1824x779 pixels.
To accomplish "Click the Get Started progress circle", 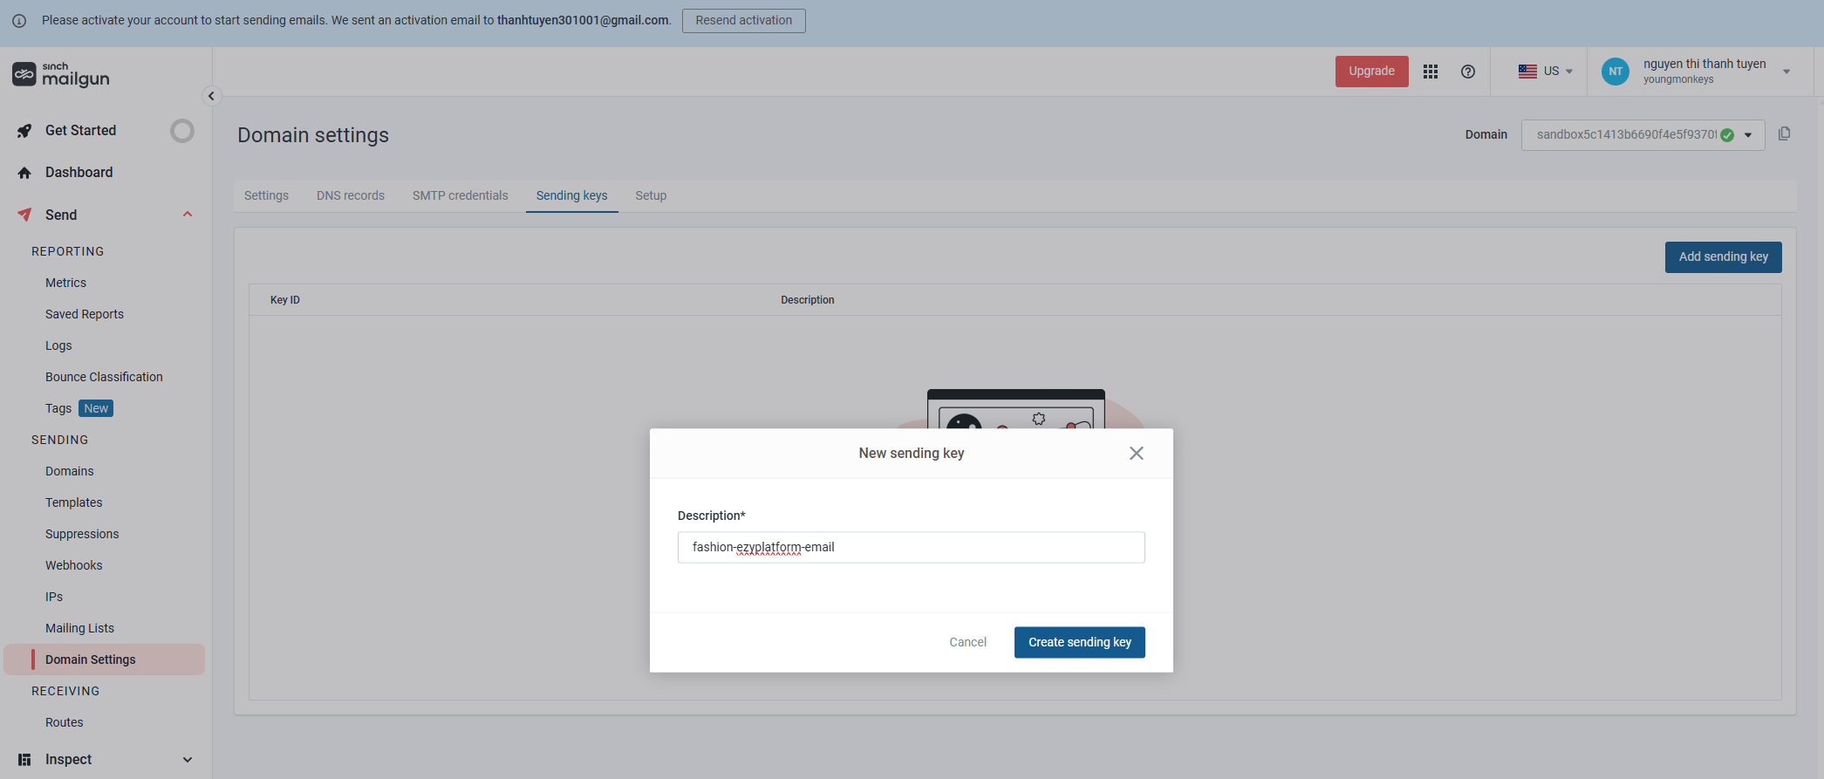I will point(181,131).
